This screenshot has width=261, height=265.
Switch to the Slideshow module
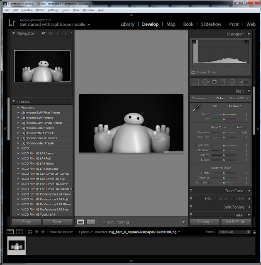pyautogui.click(x=211, y=24)
